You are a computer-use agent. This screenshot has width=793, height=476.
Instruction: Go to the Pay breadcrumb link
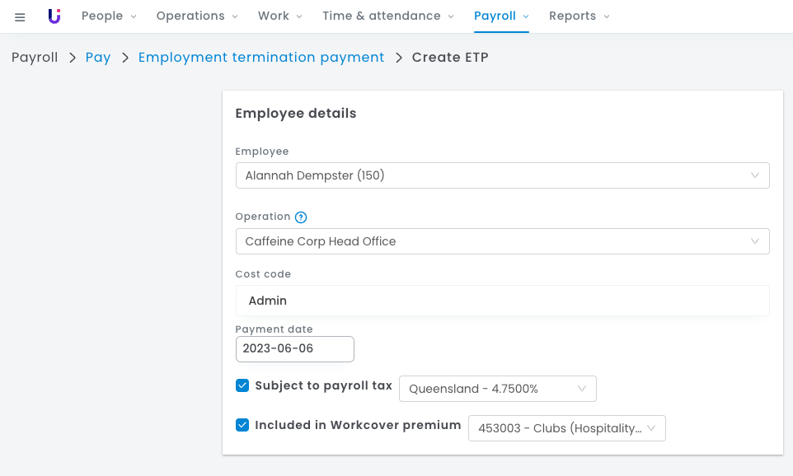pyautogui.click(x=98, y=58)
